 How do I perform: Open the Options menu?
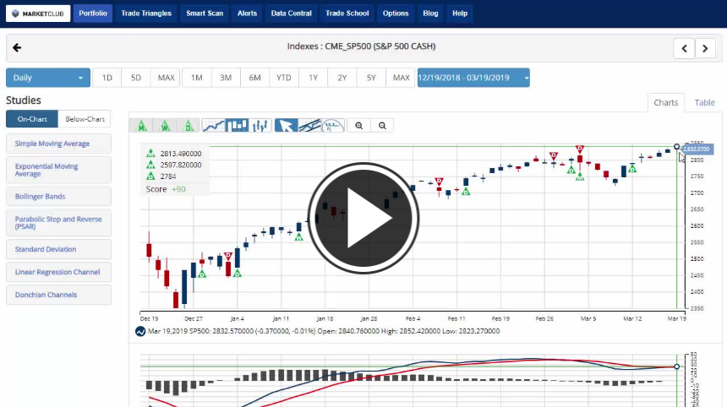396,14
